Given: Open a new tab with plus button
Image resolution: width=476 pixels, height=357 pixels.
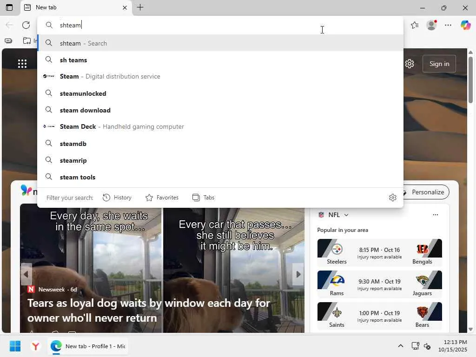Looking at the screenshot, I should tap(140, 7).
